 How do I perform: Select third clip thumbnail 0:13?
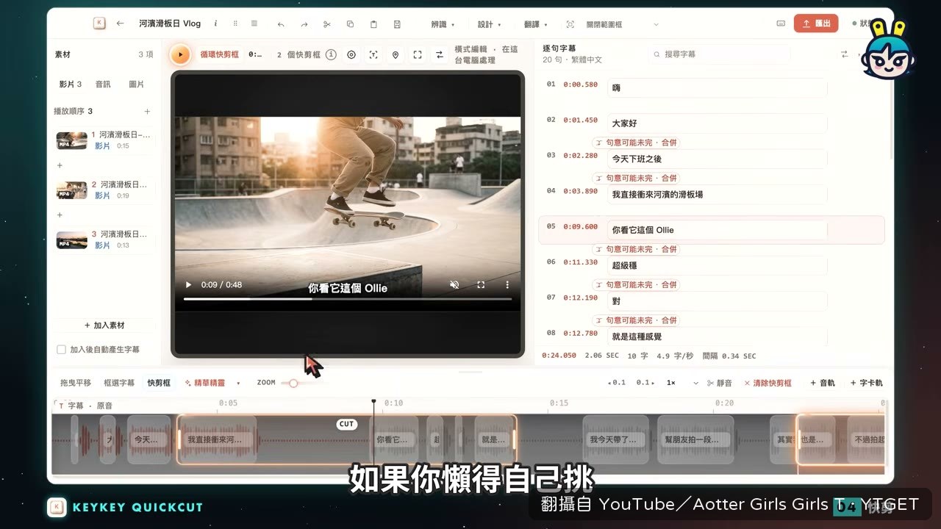click(x=72, y=240)
